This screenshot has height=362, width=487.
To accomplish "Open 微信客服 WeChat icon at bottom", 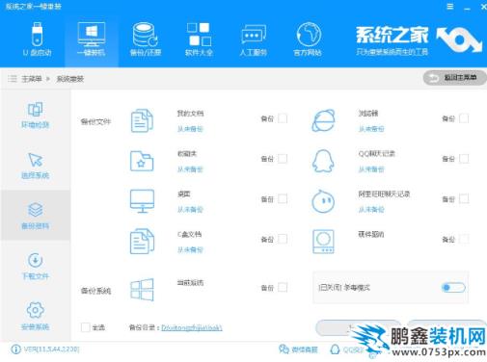I will tap(284, 349).
